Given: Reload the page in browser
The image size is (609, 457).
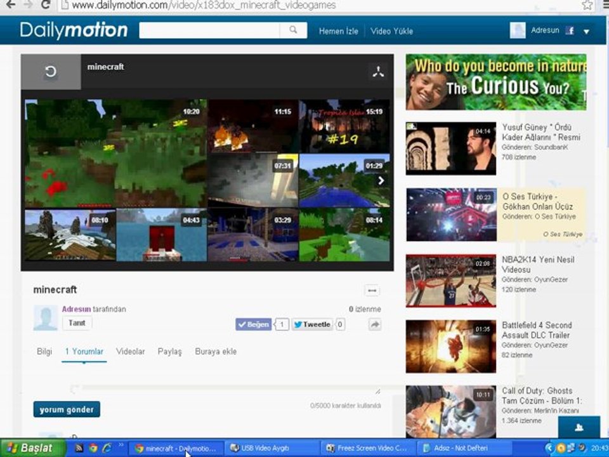Looking at the screenshot, I should click(46, 4).
